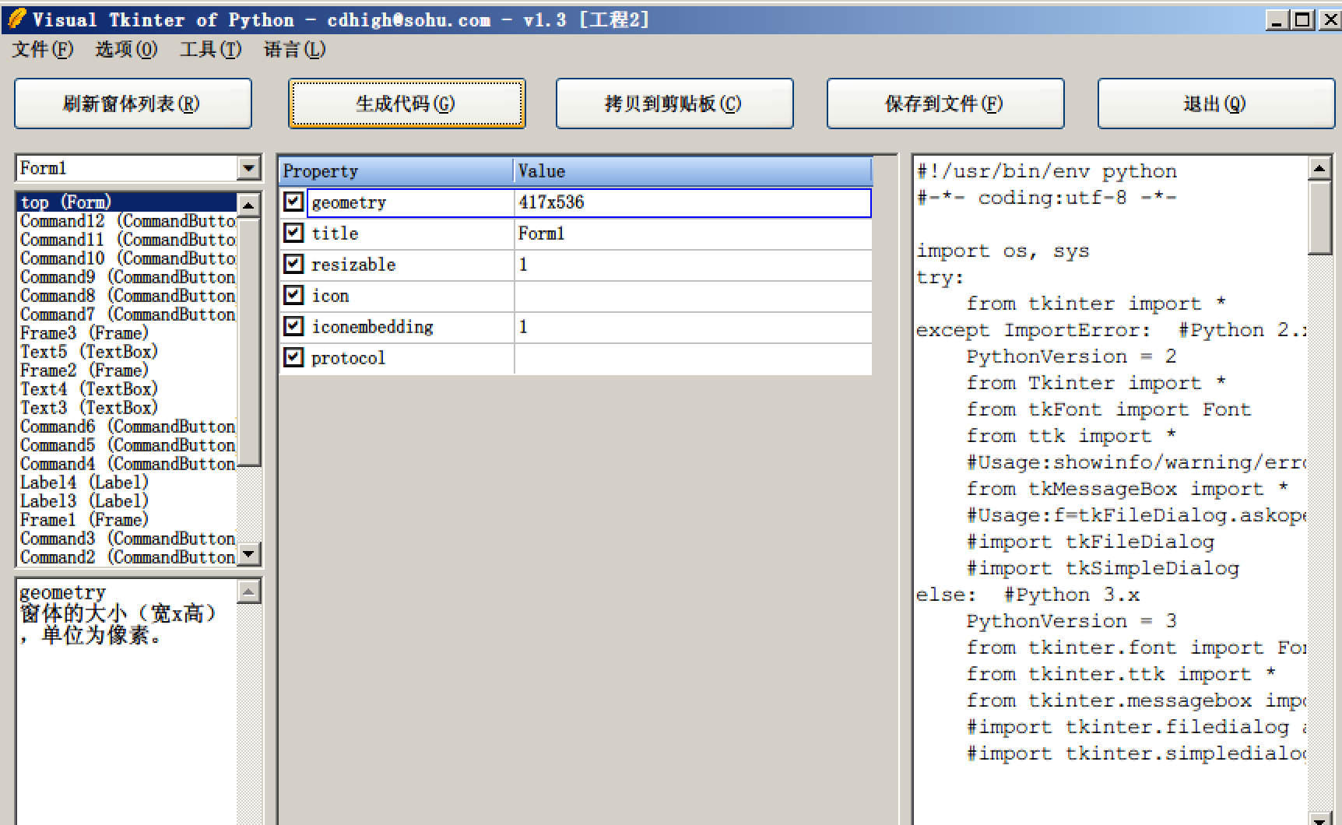Viewport: 1342px width, 825px height.
Task: Click the 拷贝到剪贴板(C) button
Action: pos(674,104)
